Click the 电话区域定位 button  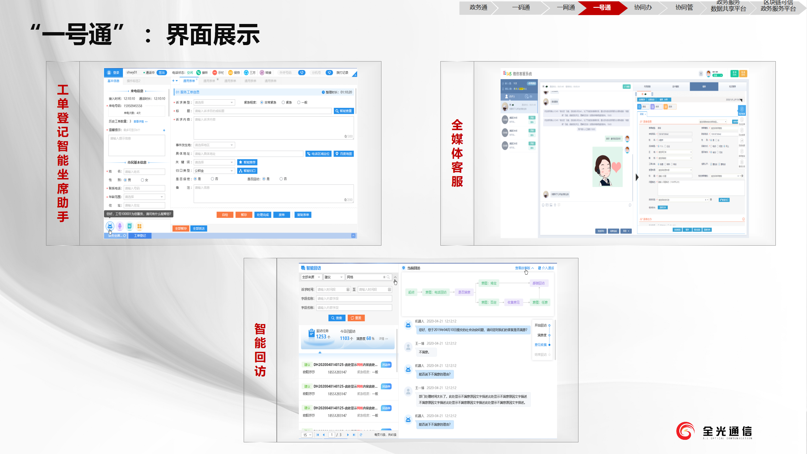tap(318, 154)
